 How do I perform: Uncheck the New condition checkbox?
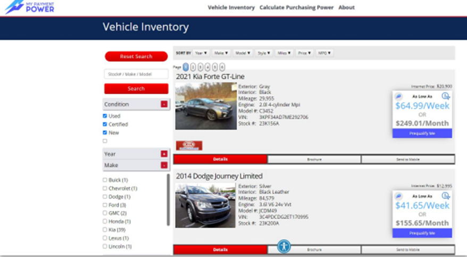(x=105, y=132)
